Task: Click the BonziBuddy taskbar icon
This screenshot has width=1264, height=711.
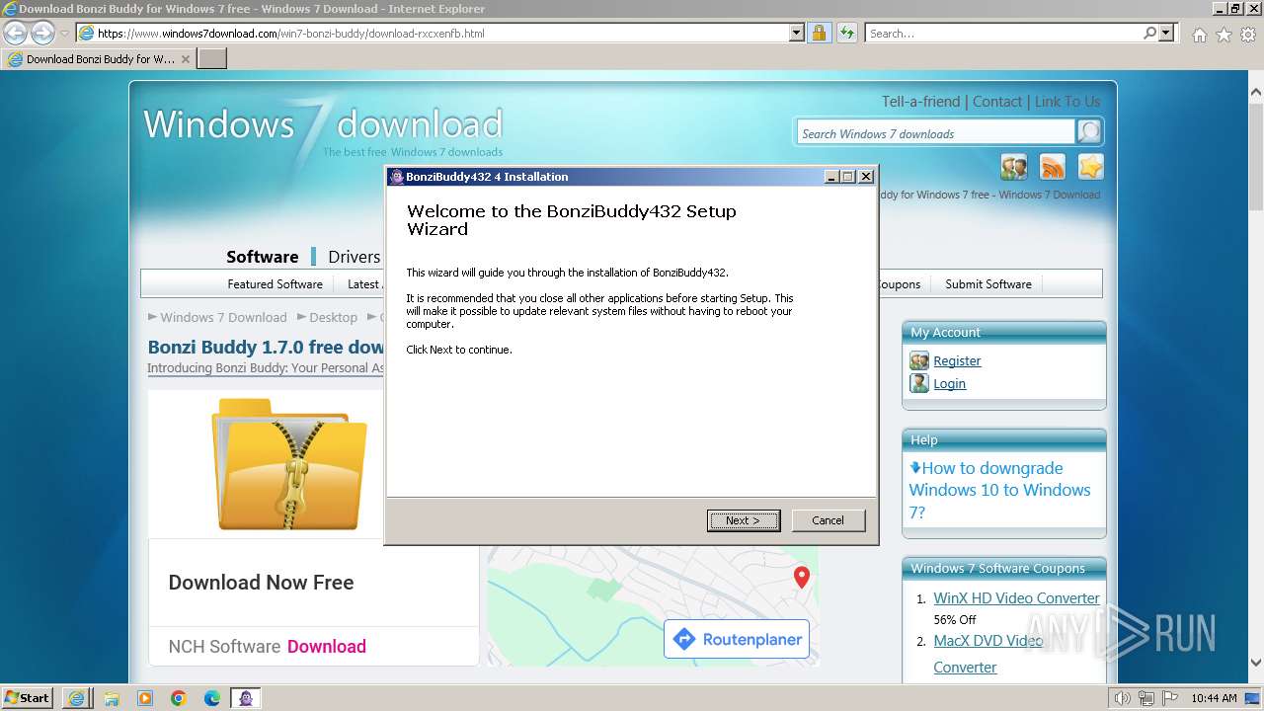Action: coord(246,698)
